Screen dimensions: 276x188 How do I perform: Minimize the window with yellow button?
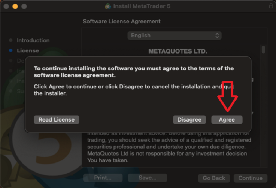16,7
